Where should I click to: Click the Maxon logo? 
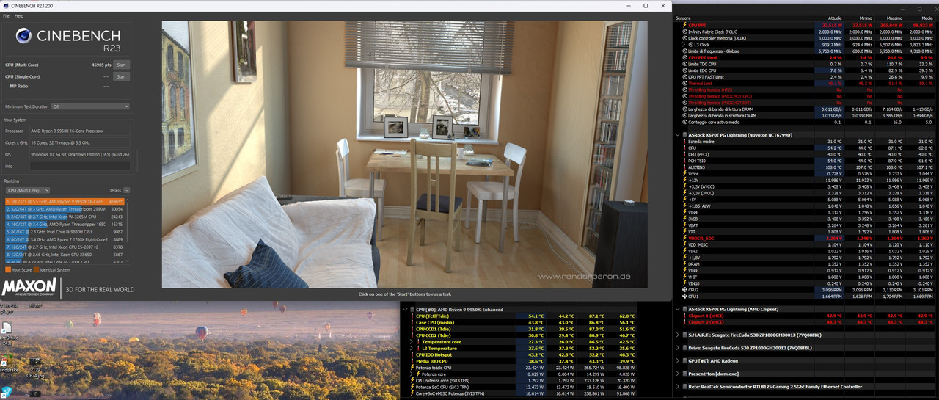coord(29,288)
